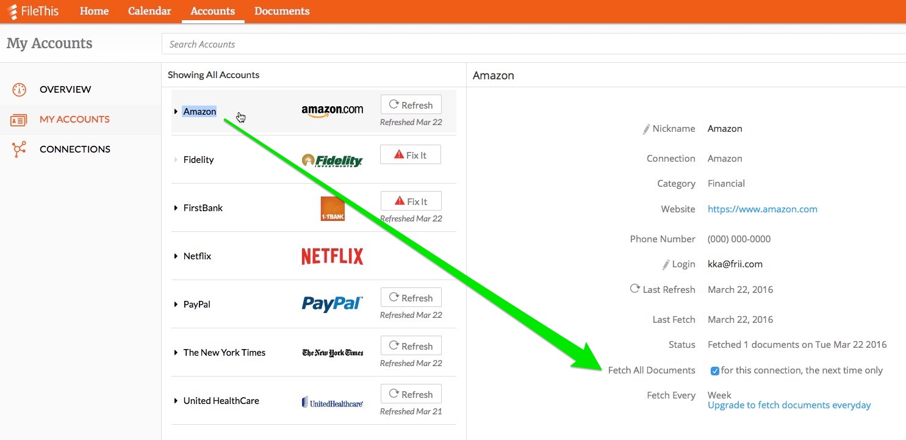Select The New York Times name
The image size is (906, 440).
point(225,353)
